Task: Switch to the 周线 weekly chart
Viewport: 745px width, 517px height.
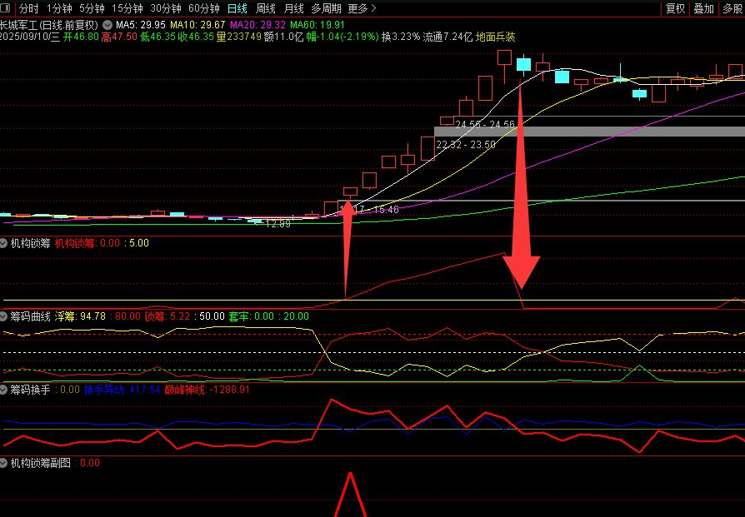Action: pyautogui.click(x=265, y=8)
